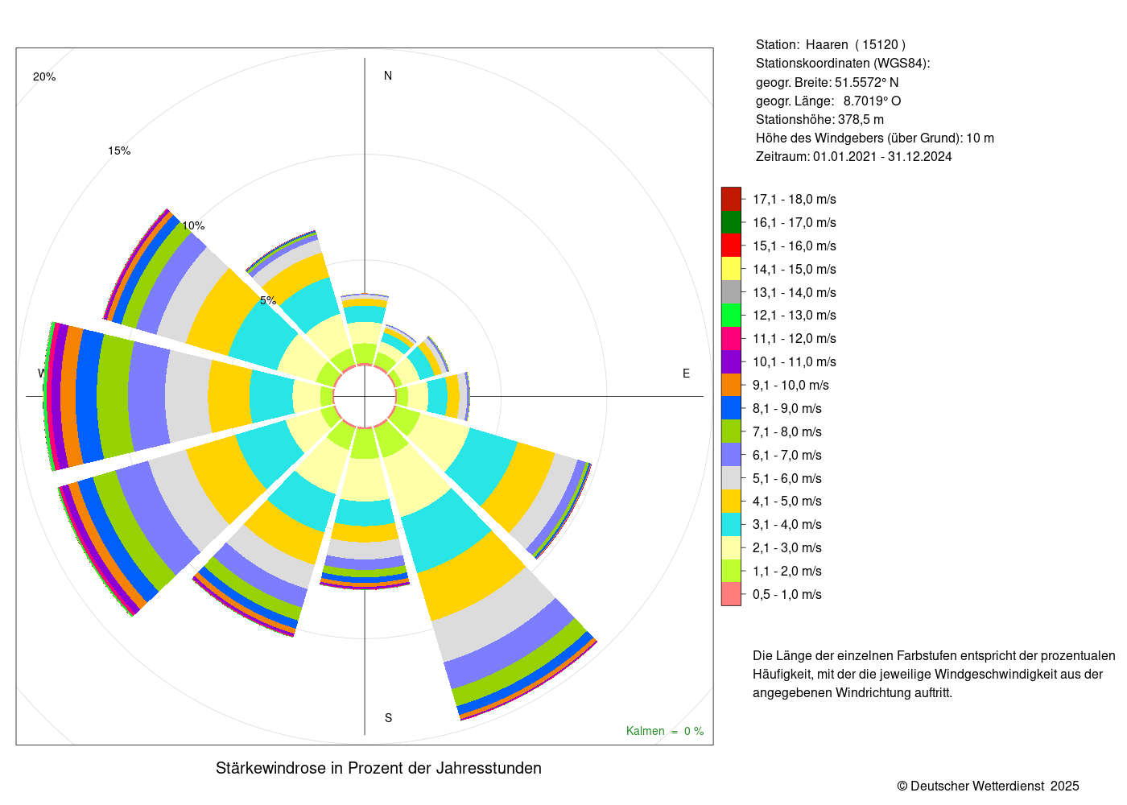Image resolution: width=1127 pixels, height=805 pixels.
Task: Click the 20% ring label
Action: click(44, 76)
